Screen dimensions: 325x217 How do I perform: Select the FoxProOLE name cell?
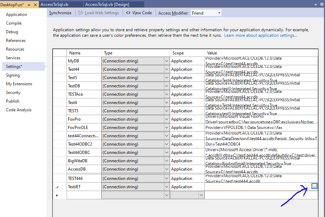pyautogui.click(x=84, y=128)
